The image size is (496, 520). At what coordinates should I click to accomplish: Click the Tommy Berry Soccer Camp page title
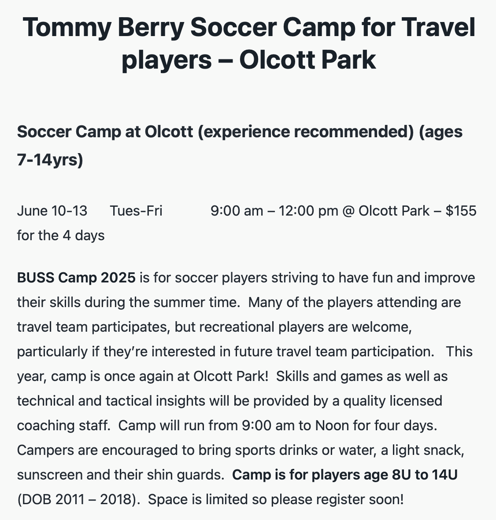coord(249,44)
